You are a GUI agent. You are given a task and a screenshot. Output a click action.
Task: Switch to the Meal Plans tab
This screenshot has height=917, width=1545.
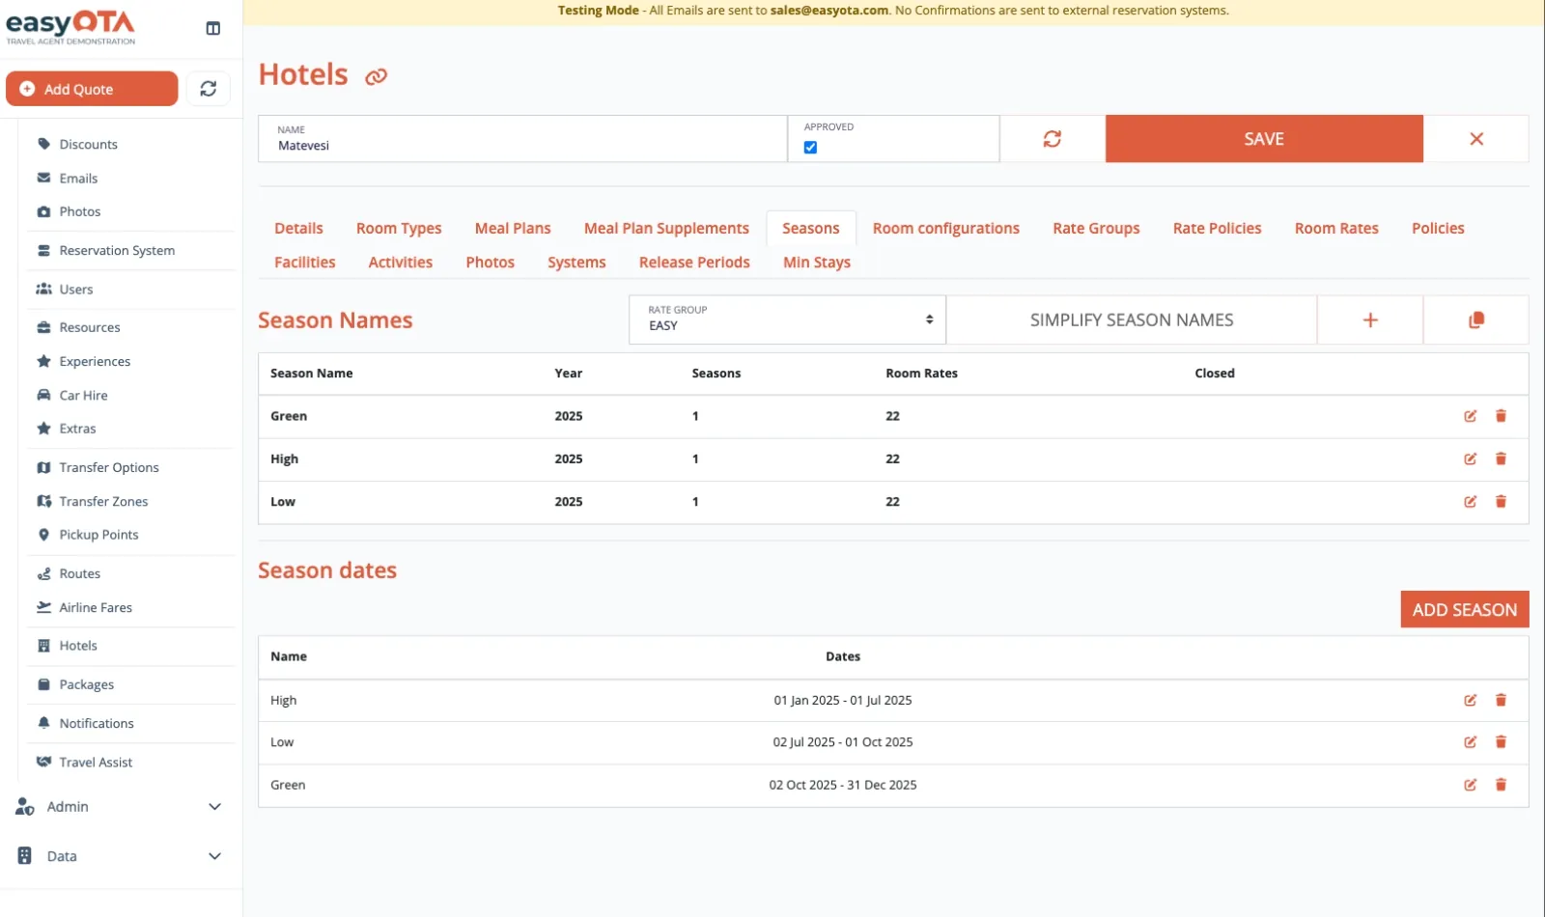pyautogui.click(x=513, y=228)
